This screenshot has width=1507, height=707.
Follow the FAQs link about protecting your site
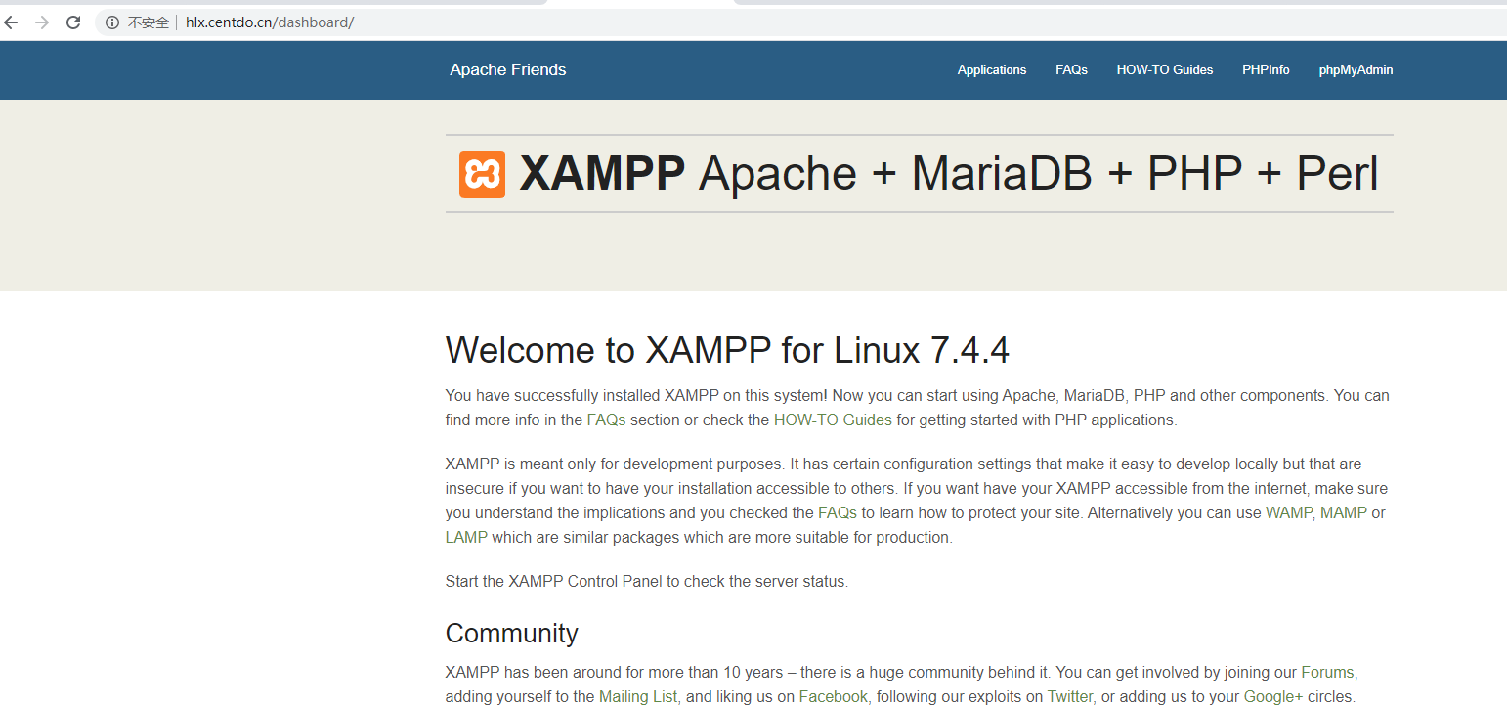point(838,512)
